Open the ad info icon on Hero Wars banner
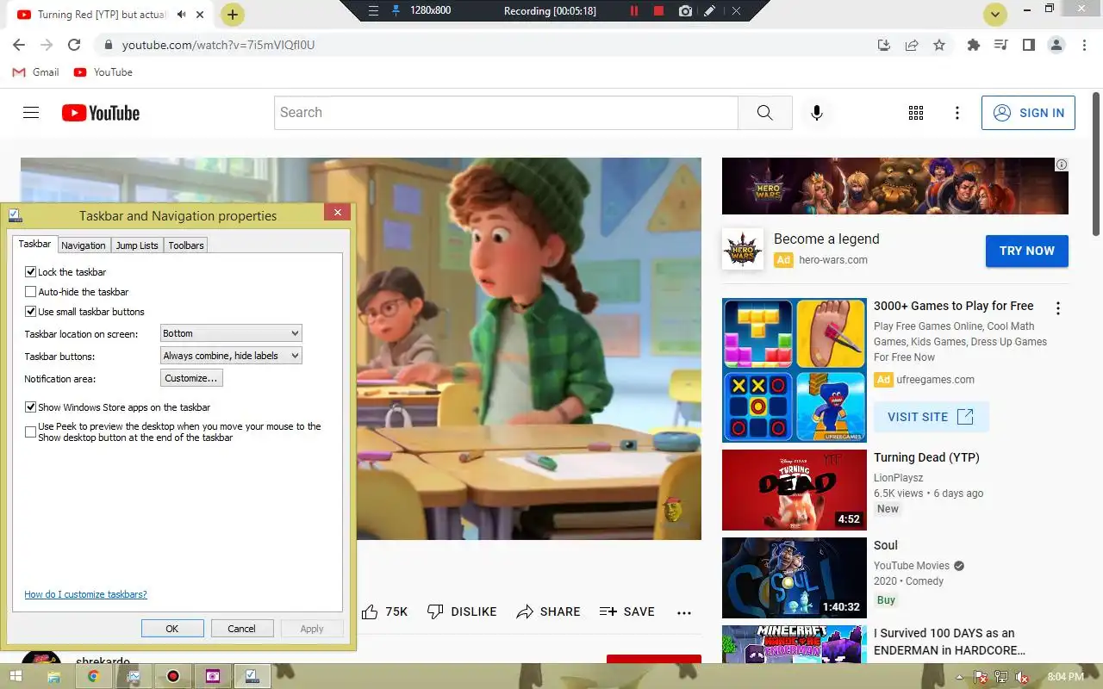Image resolution: width=1103 pixels, height=689 pixels. click(x=1062, y=164)
